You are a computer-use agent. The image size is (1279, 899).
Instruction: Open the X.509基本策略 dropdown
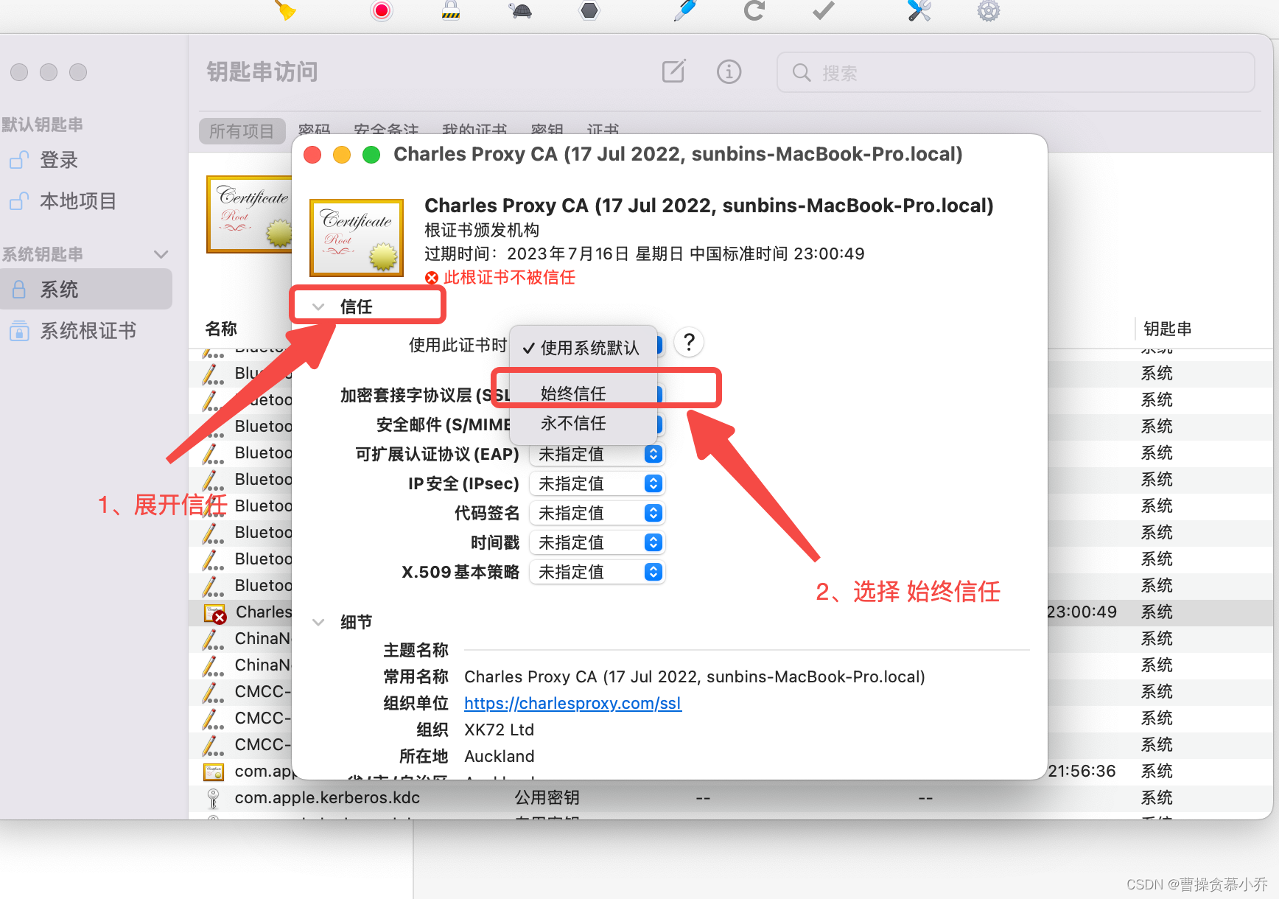[x=598, y=572]
